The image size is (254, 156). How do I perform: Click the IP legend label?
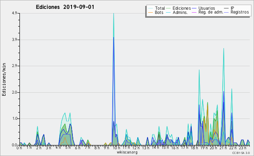232,8
